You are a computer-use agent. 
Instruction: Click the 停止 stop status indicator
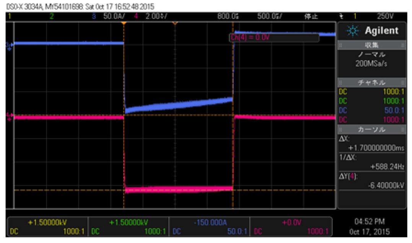point(308,17)
